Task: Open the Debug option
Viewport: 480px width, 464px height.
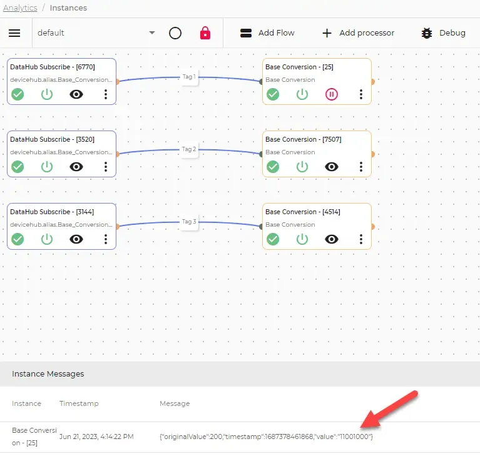Action: click(443, 33)
